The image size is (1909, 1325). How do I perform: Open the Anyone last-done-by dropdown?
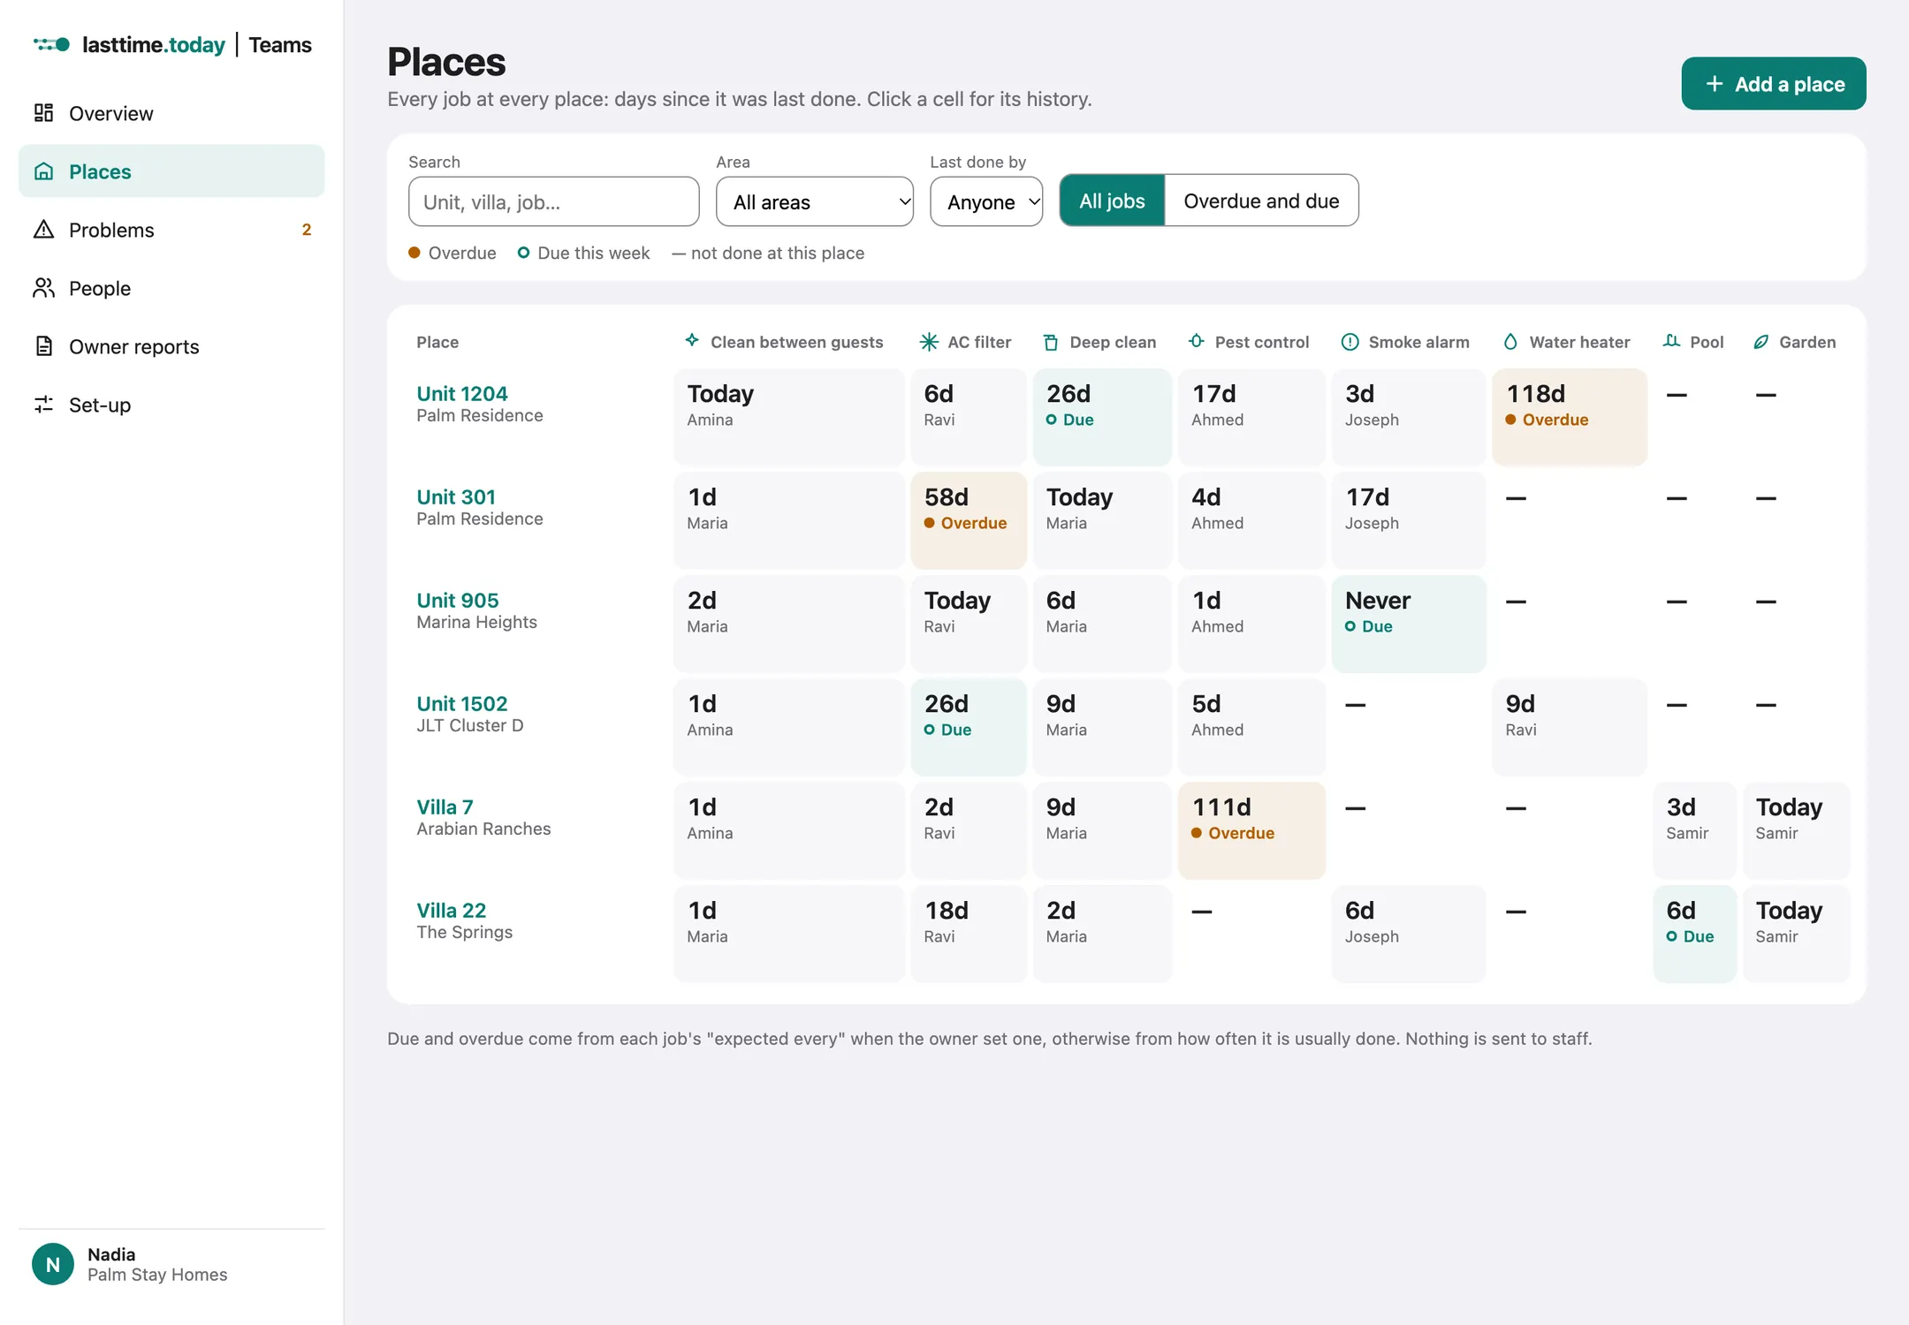(x=986, y=201)
